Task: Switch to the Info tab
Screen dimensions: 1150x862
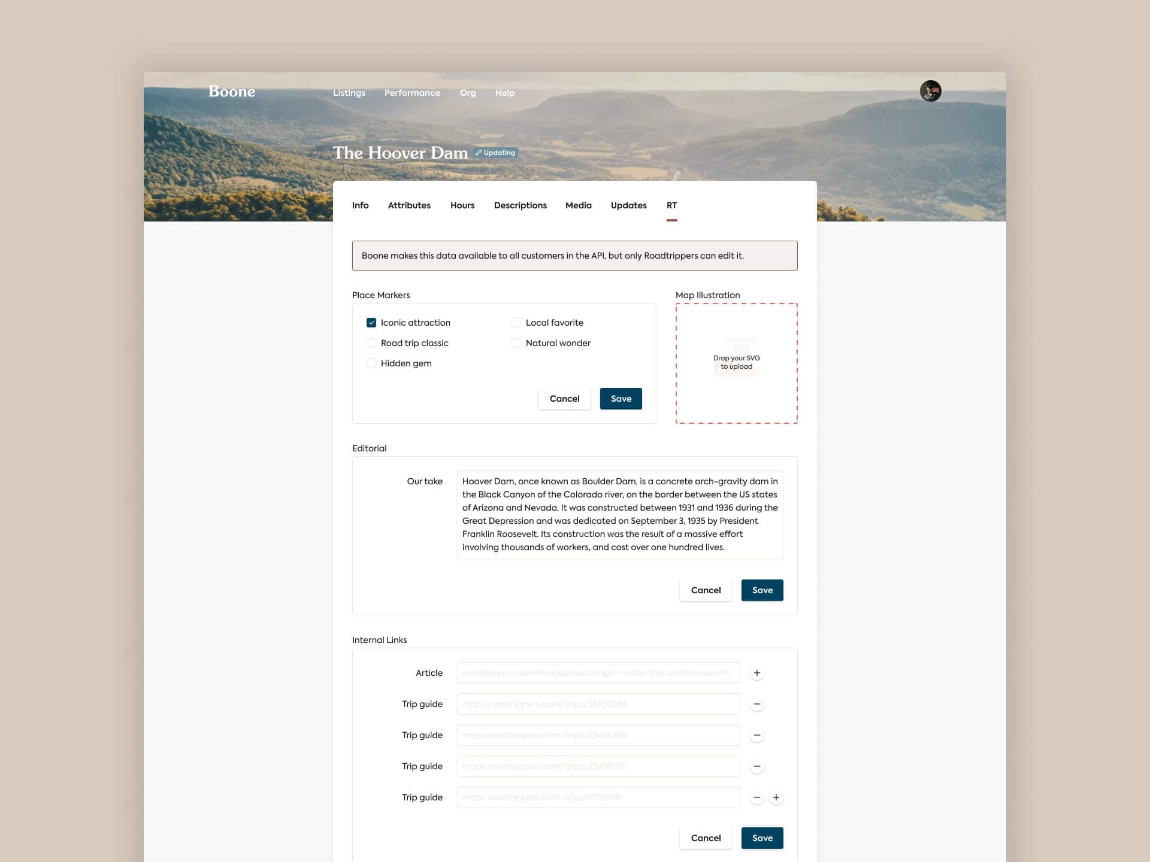Action: click(x=361, y=205)
